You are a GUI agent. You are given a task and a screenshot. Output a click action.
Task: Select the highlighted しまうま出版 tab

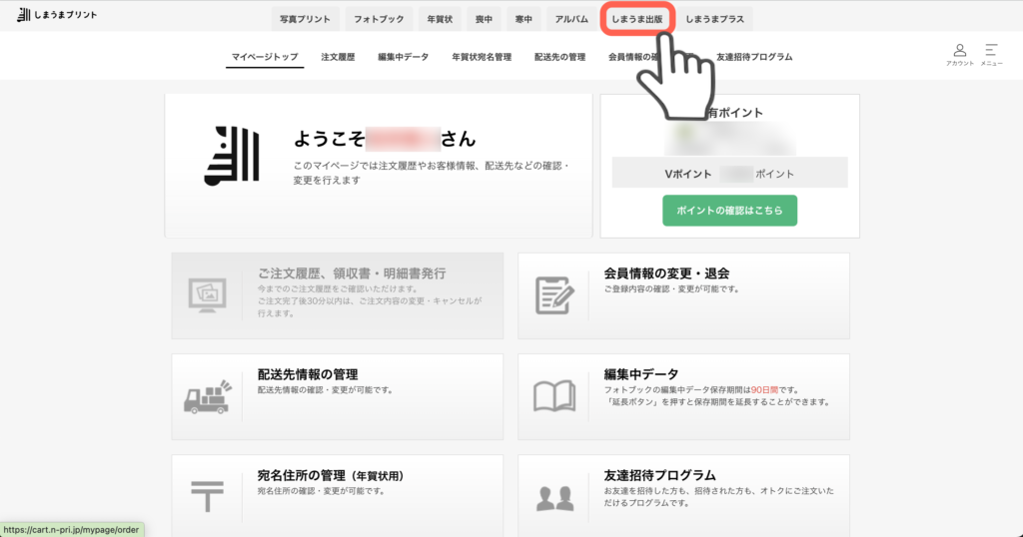pyautogui.click(x=637, y=19)
